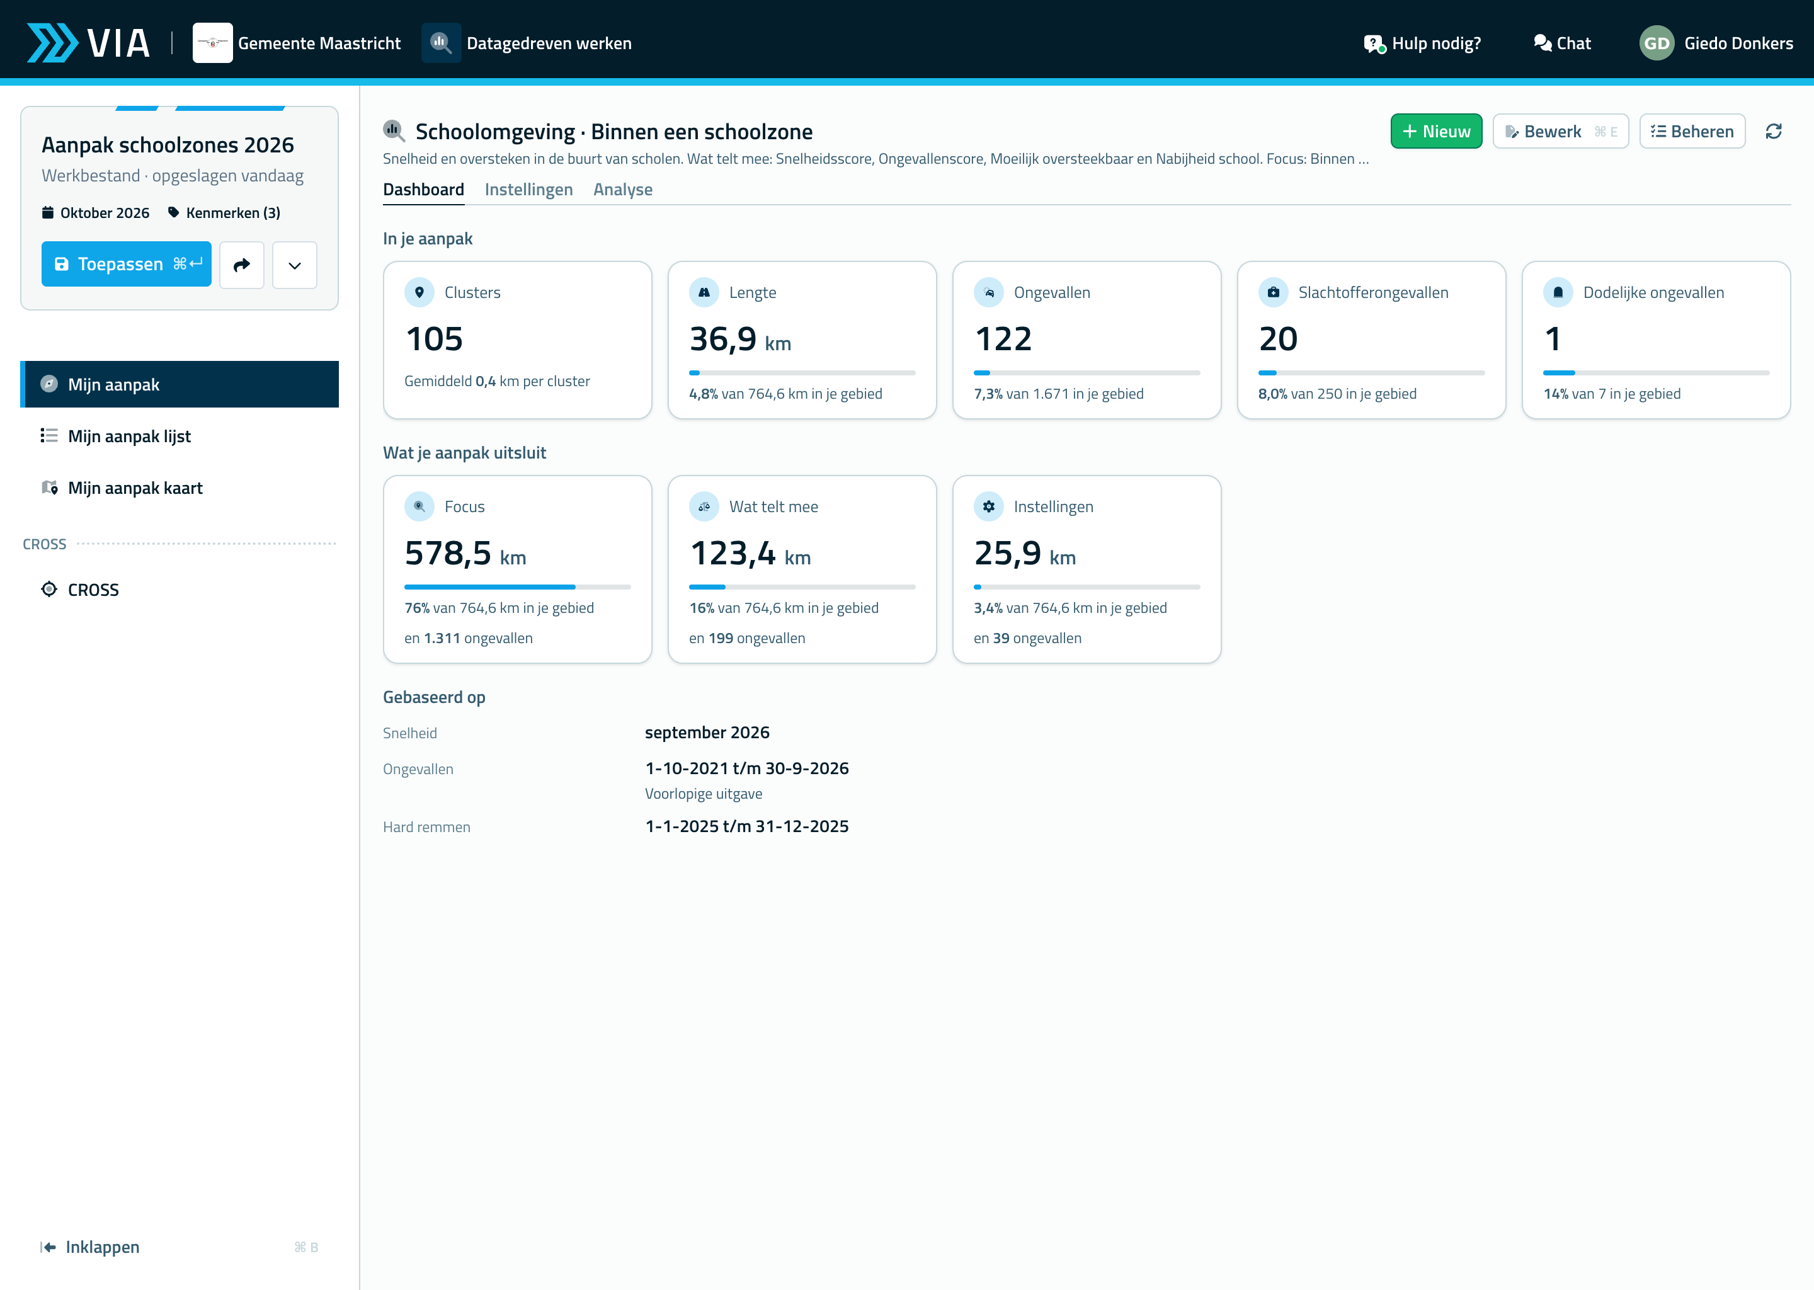Click the Schoolomgeving title magnifier icon
1814x1290 pixels.
394,131
